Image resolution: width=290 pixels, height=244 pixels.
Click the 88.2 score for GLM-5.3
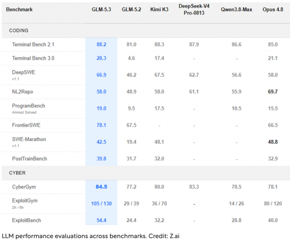101,45
